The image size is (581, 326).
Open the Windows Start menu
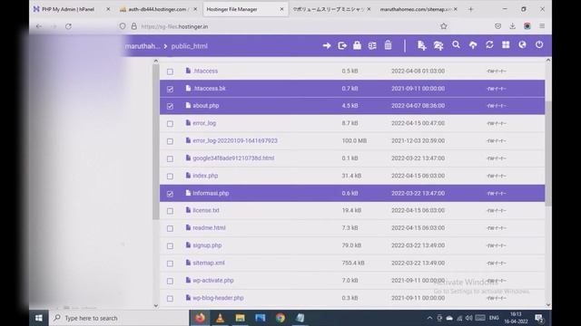click(38, 318)
